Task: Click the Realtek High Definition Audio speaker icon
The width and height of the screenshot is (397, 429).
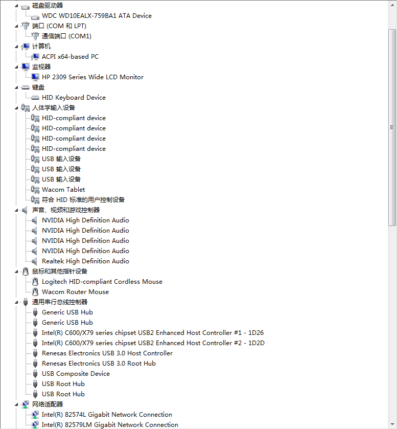Action: tap(34, 261)
